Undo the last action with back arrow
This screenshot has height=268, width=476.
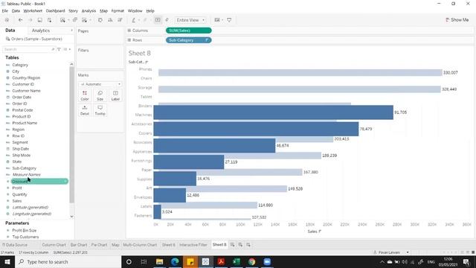click(x=20, y=20)
